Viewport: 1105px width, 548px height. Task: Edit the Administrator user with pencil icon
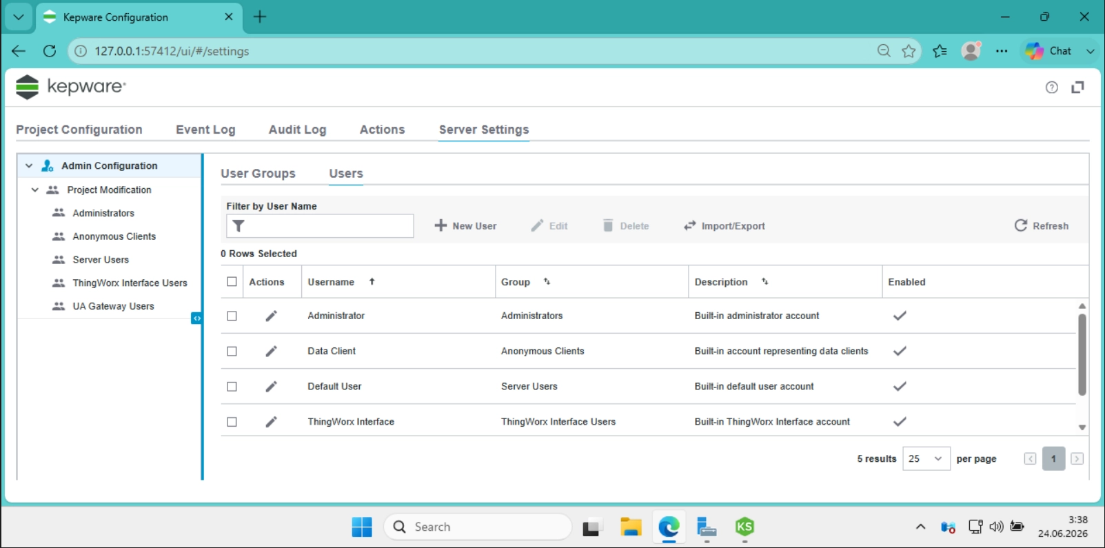272,316
